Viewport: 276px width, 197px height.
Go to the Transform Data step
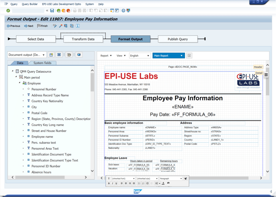coord(83,39)
